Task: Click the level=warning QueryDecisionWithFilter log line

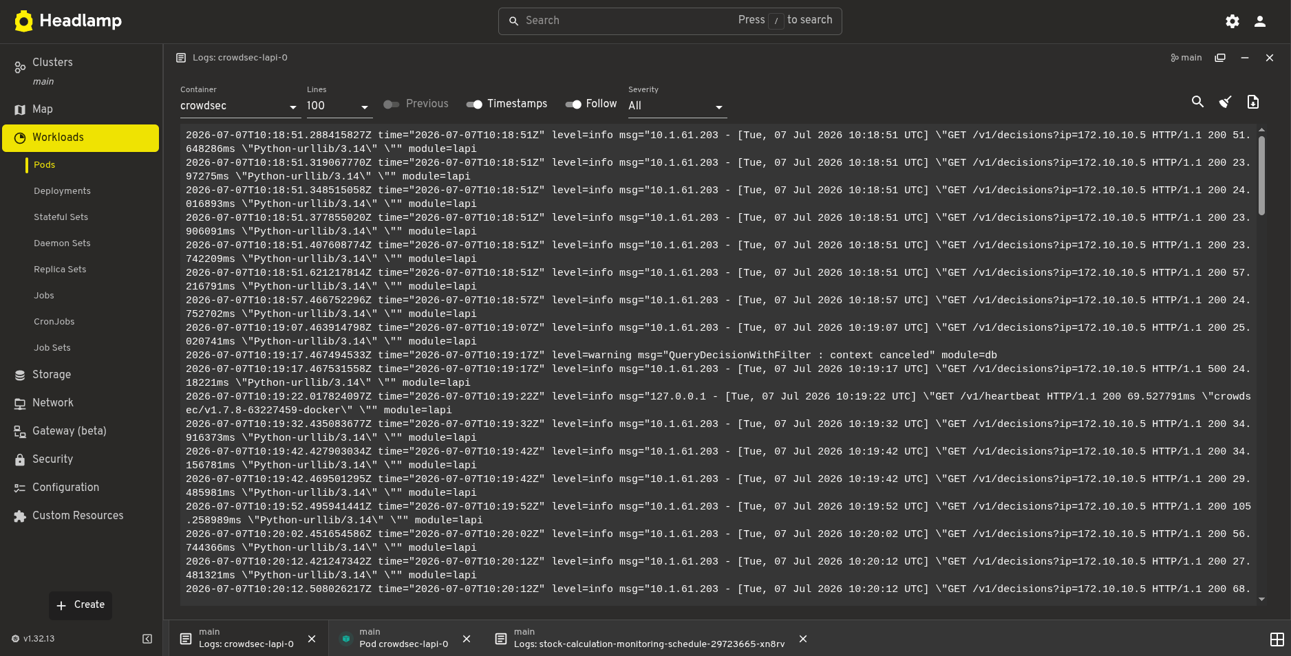Action: 591,356
